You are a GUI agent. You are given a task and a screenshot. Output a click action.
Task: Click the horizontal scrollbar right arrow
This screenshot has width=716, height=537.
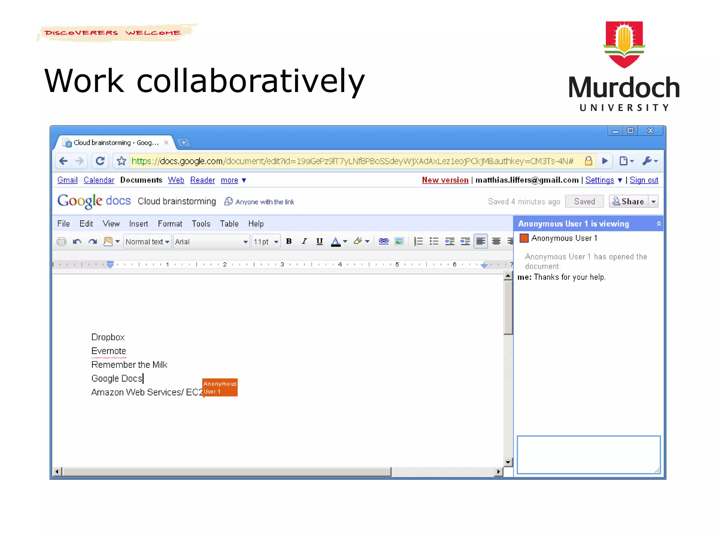pos(499,472)
